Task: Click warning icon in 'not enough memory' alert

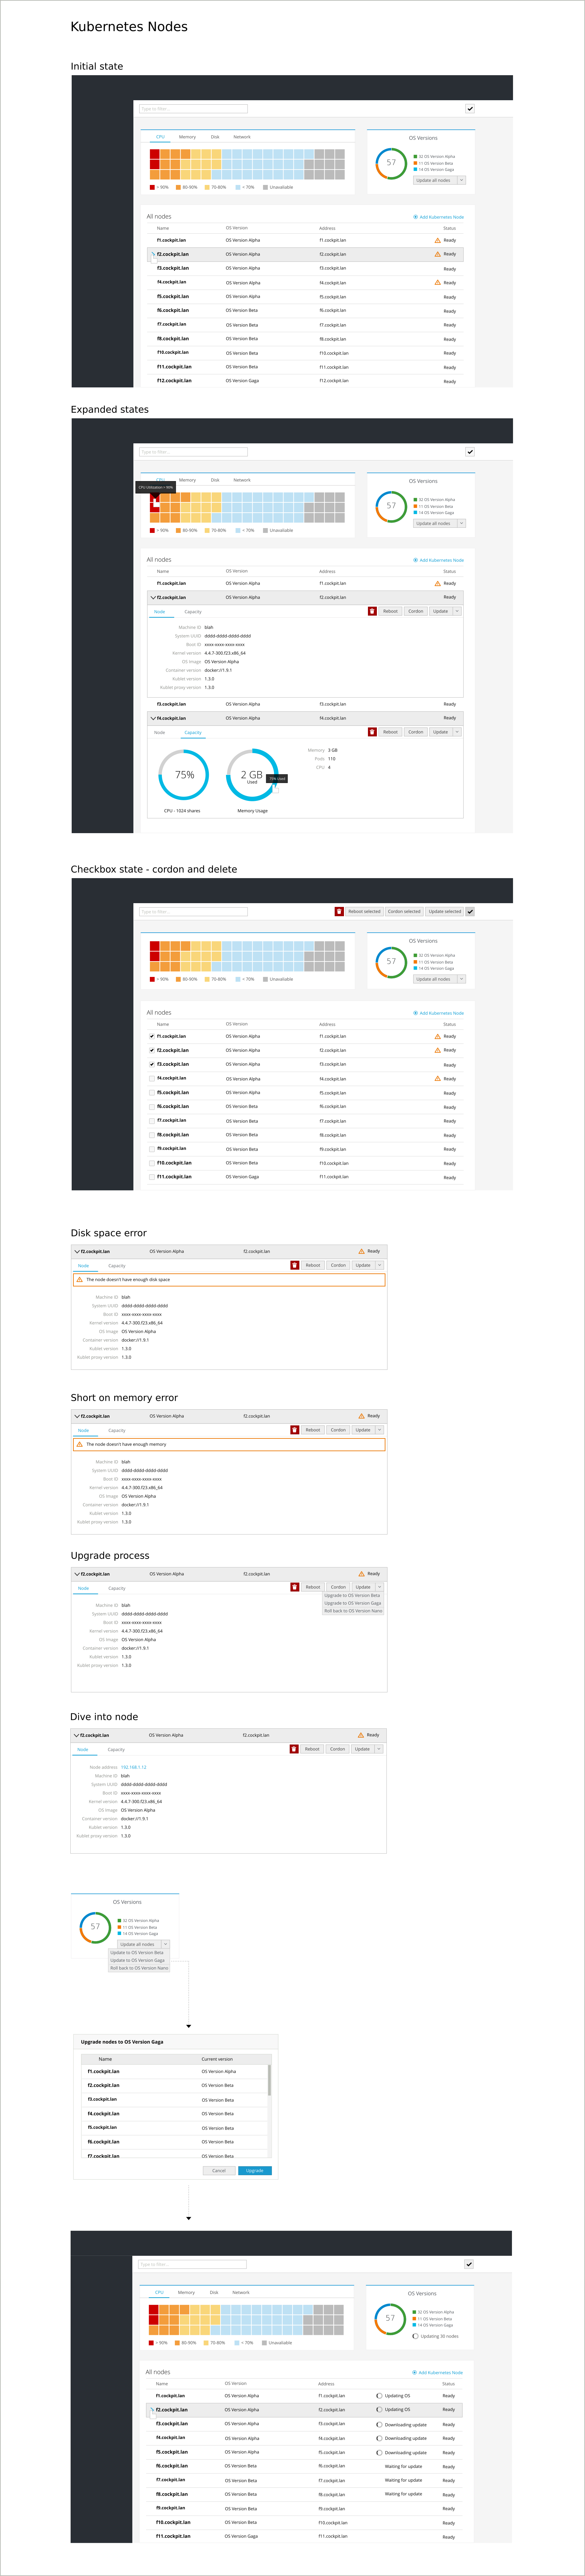Action: (x=80, y=1444)
